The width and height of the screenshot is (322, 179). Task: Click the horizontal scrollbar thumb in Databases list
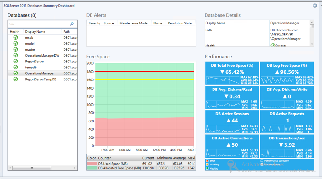click(32, 168)
